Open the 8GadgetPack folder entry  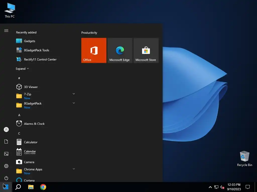pyautogui.click(x=46, y=105)
